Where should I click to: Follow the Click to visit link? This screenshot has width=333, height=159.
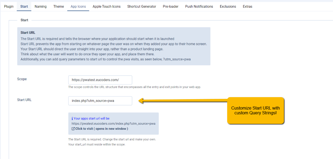click(x=102, y=129)
